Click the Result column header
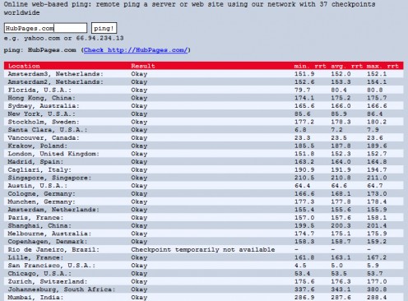 143,66
